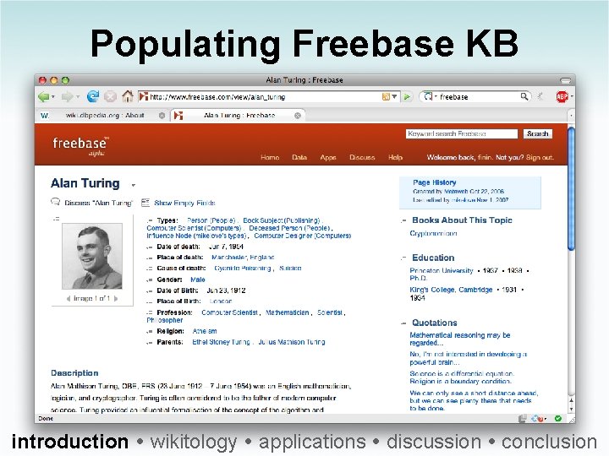
Task: Click the browser Forward arrow button
Action: click(67, 96)
